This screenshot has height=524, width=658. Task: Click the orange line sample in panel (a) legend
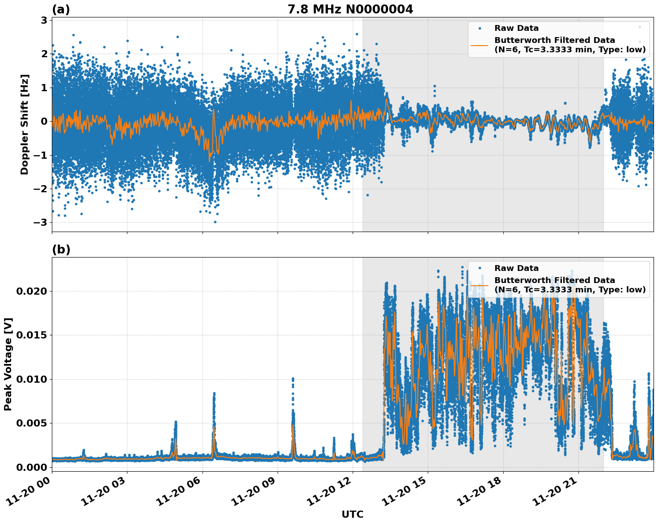(x=480, y=45)
